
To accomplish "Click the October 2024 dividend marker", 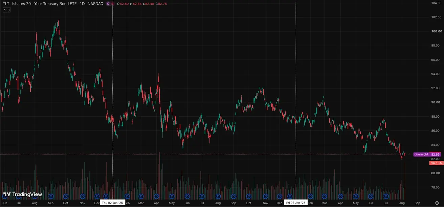I will point(66,196).
